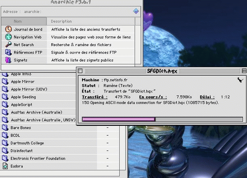Click "Visualise des pages web sous forme de liens"
This screenshot has height=178, width=247.
91,37
